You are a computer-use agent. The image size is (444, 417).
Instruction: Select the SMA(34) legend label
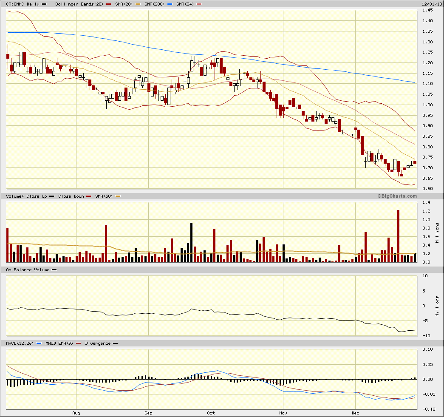tap(185, 4)
